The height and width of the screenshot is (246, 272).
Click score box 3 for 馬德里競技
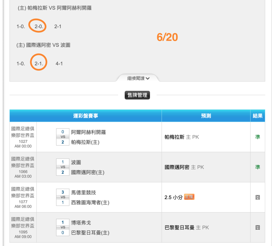click(63, 192)
